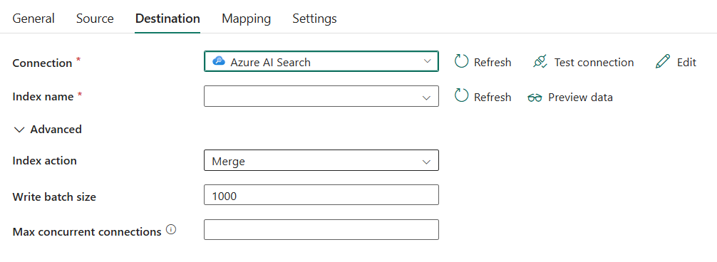This screenshot has height=262, width=717.
Task: Click the Test connection plug icon
Action: click(540, 62)
